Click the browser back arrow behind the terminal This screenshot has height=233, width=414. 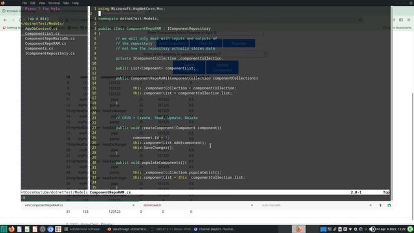[5, 20]
